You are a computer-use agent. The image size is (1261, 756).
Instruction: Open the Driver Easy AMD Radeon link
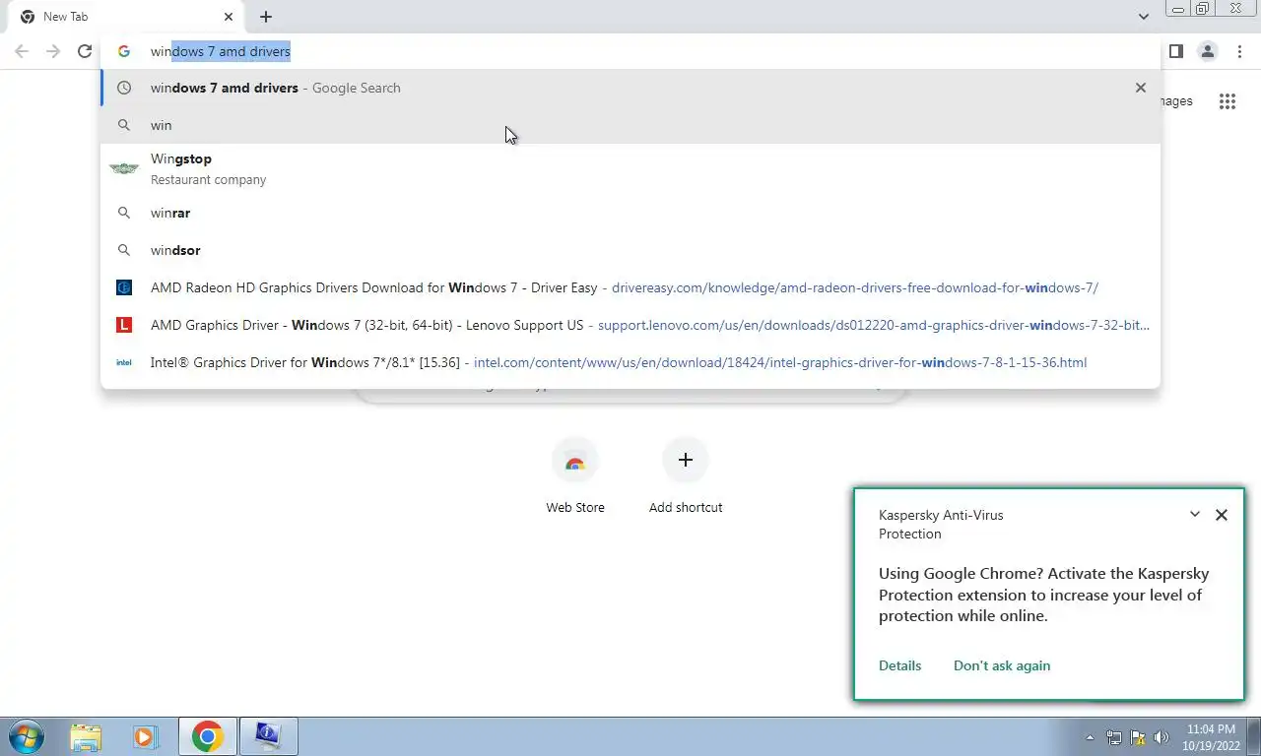coord(630,287)
